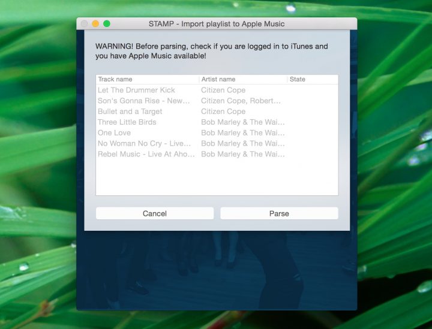The height and width of the screenshot is (329, 432).
Task: Select track 'Bullet and a Target'
Action: point(130,111)
